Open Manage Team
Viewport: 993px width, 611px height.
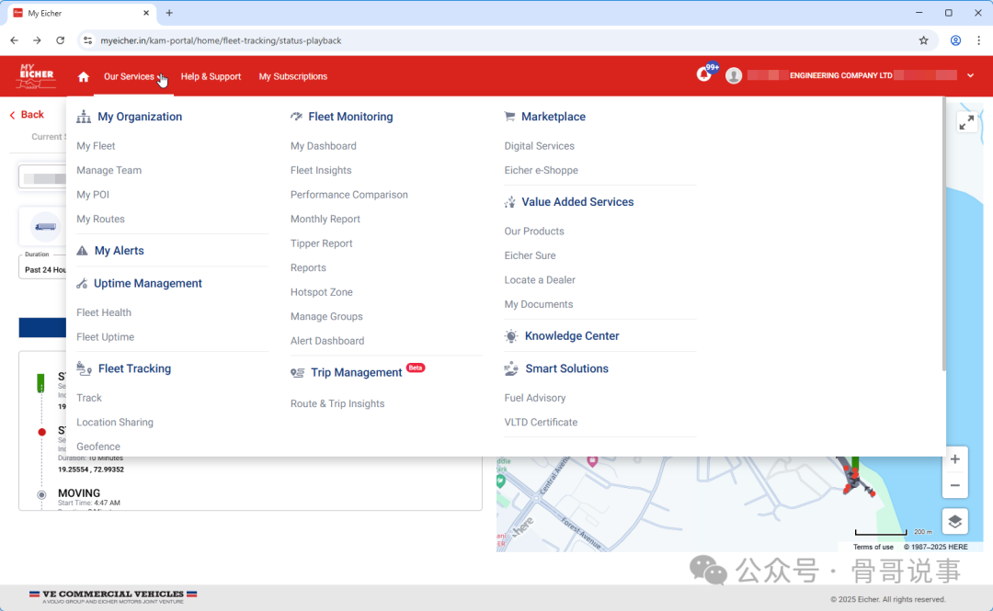click(x=108, y=170)
